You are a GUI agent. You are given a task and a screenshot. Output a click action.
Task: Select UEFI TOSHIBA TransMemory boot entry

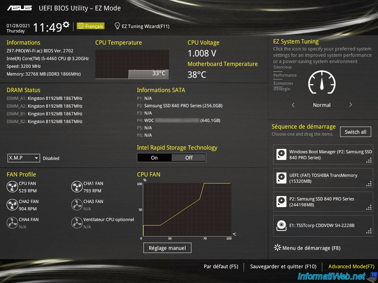[323, 178]
